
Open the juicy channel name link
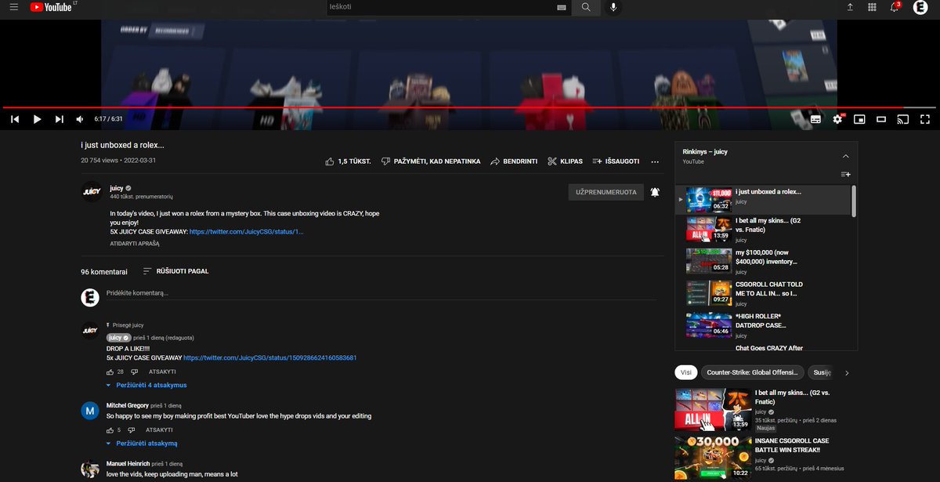tap(116, 188)
